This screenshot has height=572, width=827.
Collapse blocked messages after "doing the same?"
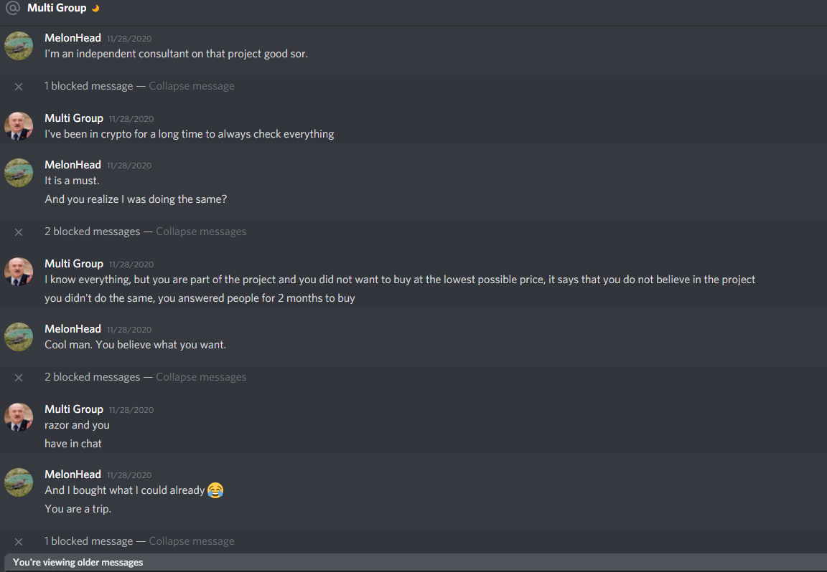tap(201, 232)
